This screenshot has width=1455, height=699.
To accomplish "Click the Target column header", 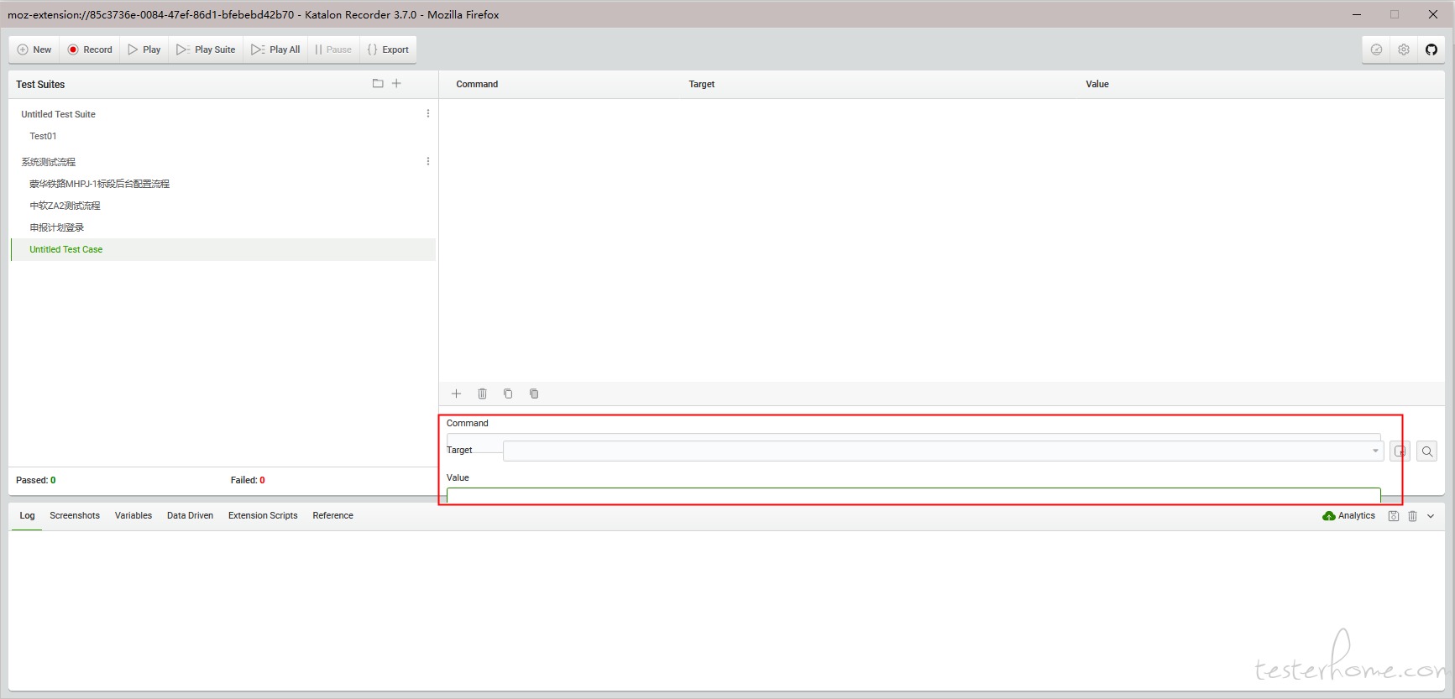I will point(701,84).
